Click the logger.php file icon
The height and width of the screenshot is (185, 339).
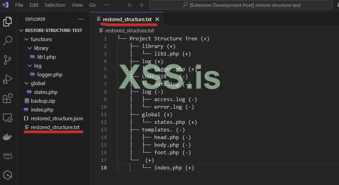coord(32,74)
